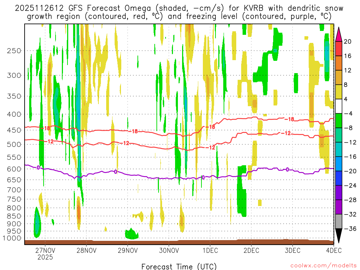
Task: Click the 2DEC time axis label
Action: 251,250
